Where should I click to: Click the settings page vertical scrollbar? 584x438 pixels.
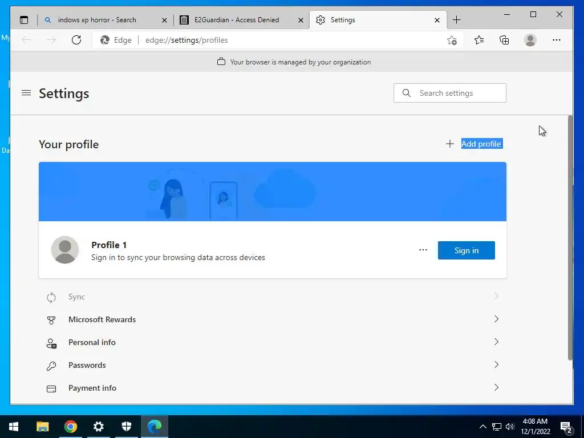tap(570, 238)
